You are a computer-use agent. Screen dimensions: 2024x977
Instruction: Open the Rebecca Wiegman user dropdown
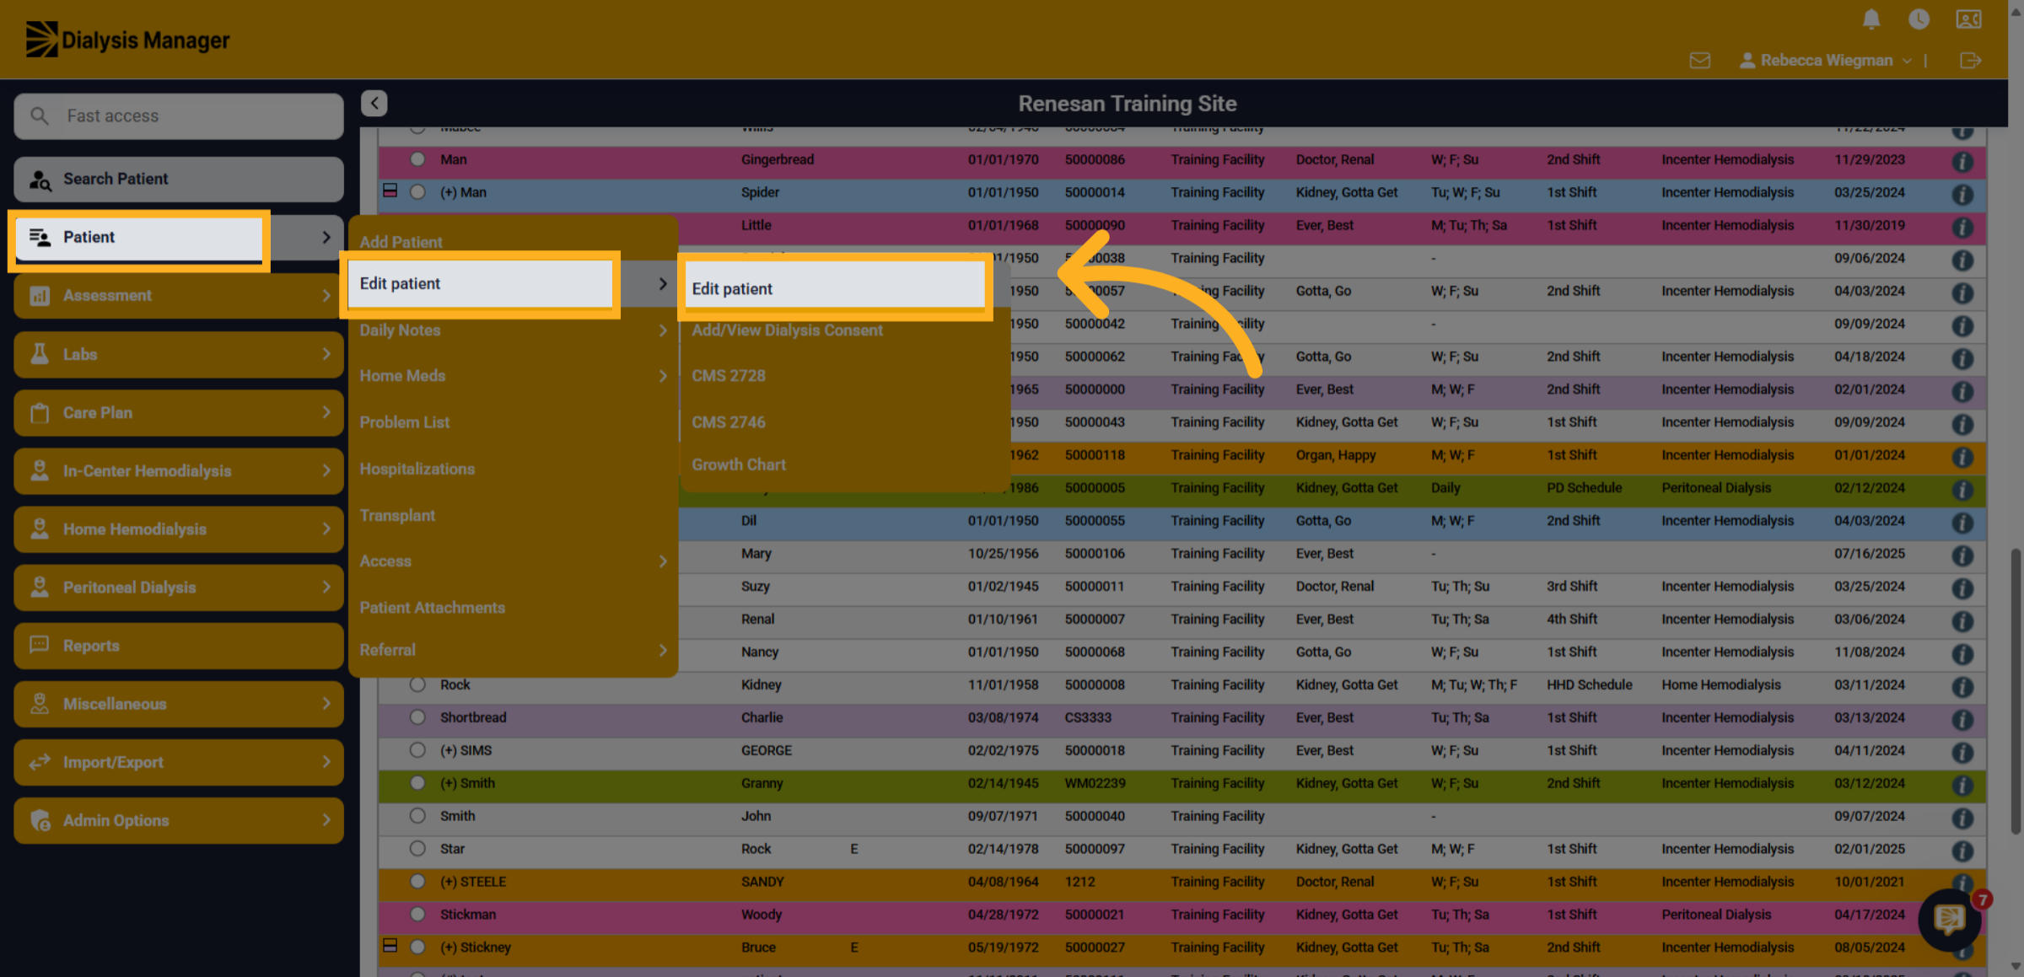point(1825,60)
